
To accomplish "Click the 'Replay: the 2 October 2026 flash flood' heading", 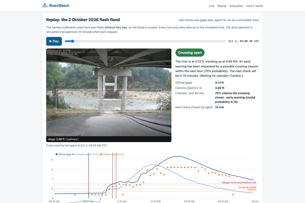I will pos(83,20).
